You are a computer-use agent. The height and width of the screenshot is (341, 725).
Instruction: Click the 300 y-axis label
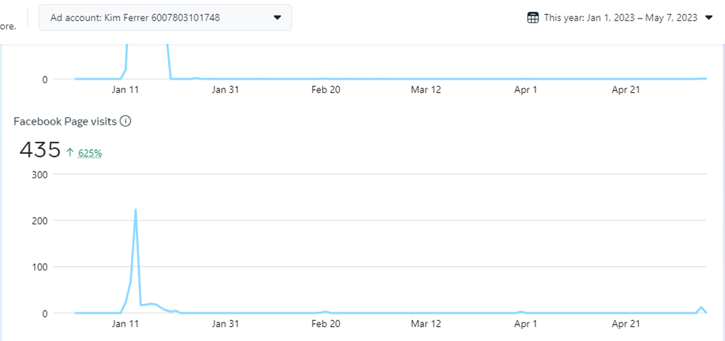pos(39,175)
